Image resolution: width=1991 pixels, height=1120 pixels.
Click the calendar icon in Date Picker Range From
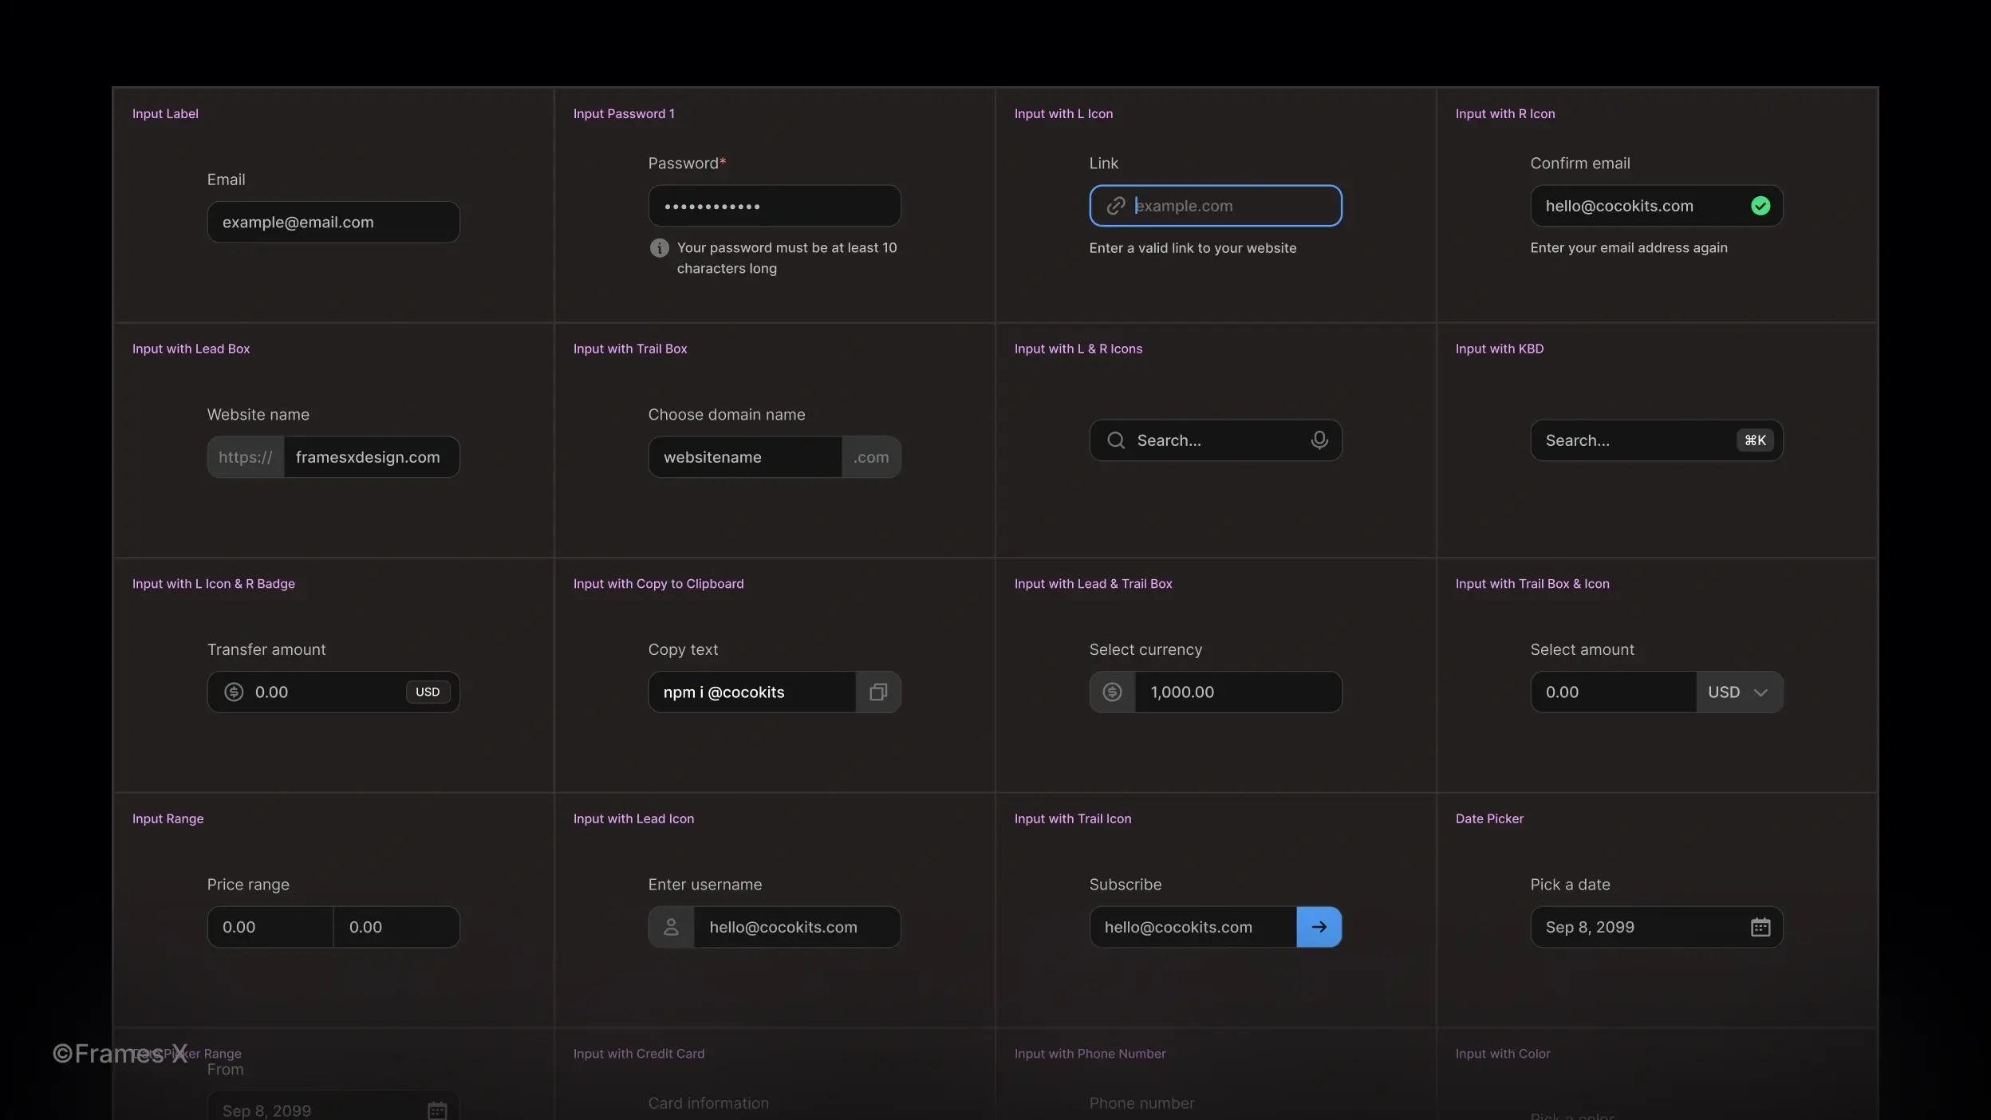[436, 1109]
